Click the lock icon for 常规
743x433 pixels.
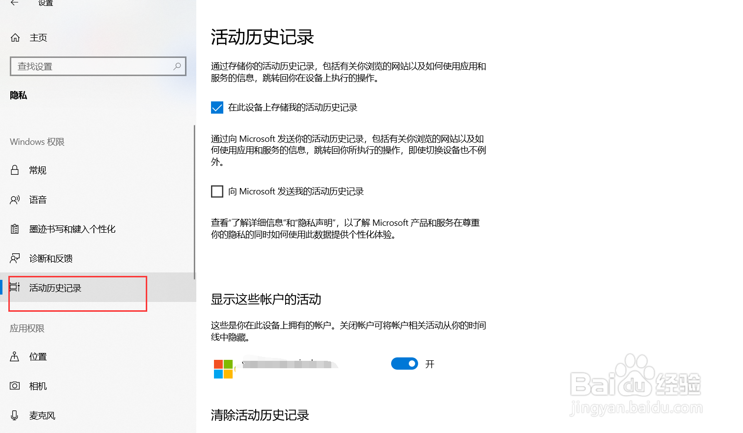(15, 170)
